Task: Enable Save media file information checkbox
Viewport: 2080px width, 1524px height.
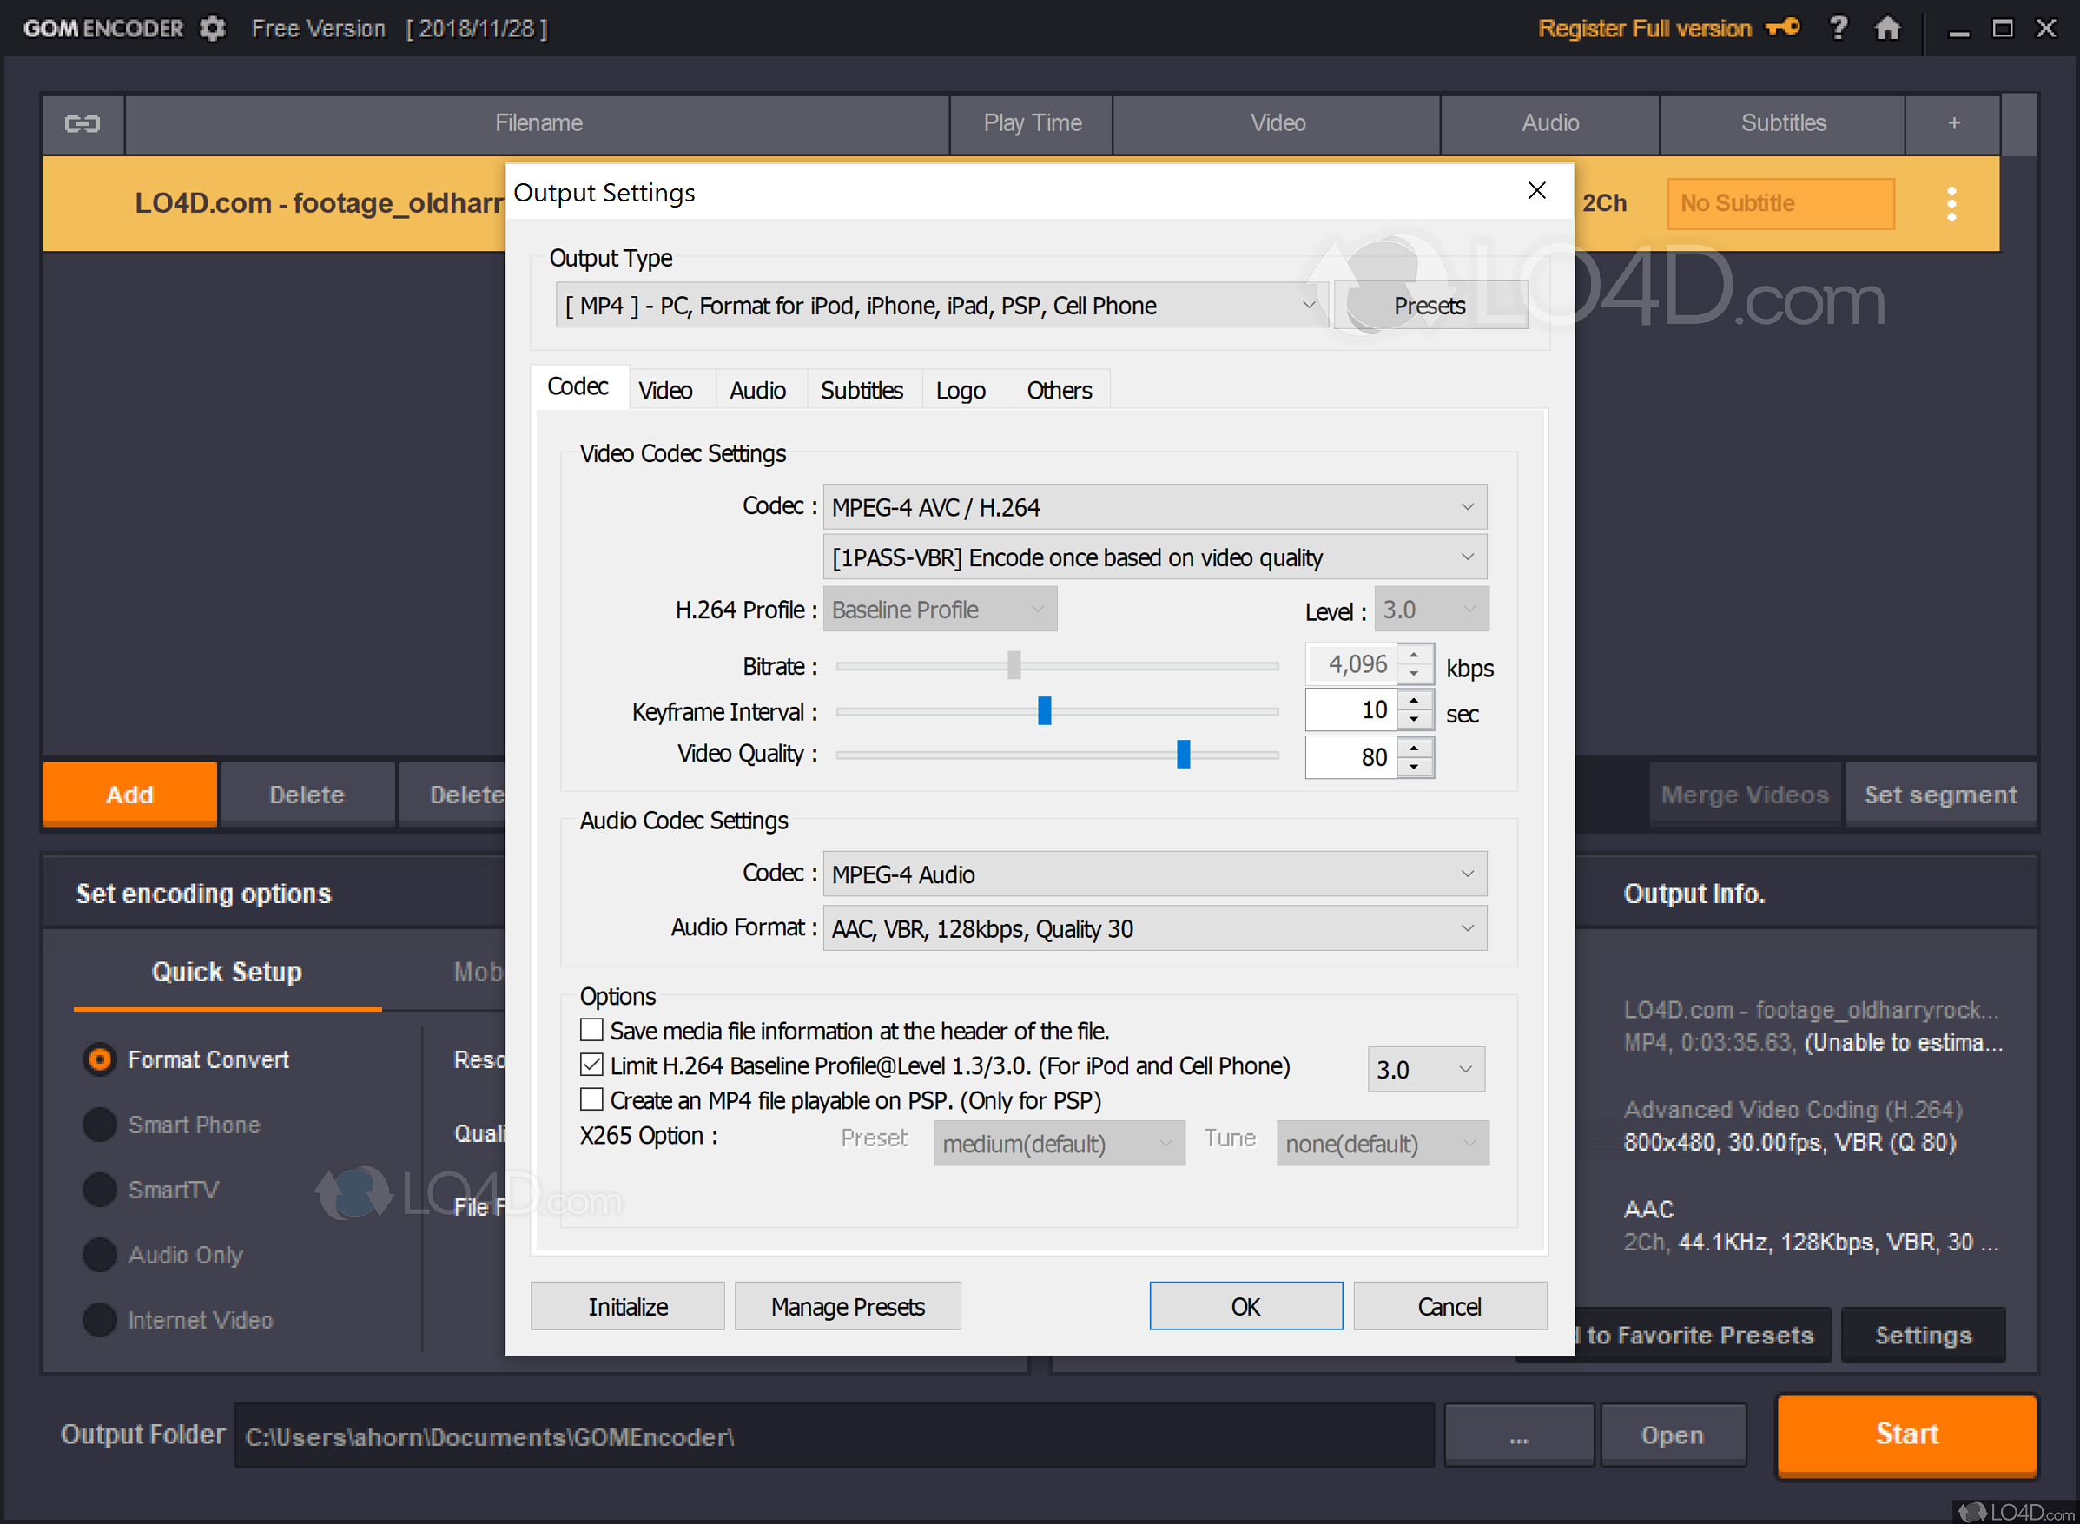Action: click(x=591, y=1031)
